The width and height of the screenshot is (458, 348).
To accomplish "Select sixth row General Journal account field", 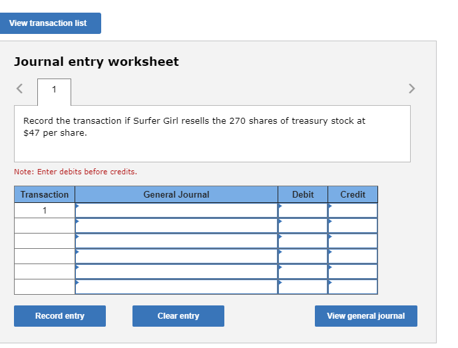I will [x=176, y=287].
